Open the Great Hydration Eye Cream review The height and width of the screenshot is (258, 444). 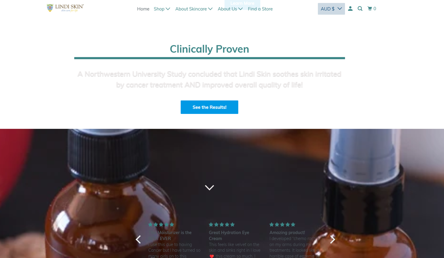[229, 235]
